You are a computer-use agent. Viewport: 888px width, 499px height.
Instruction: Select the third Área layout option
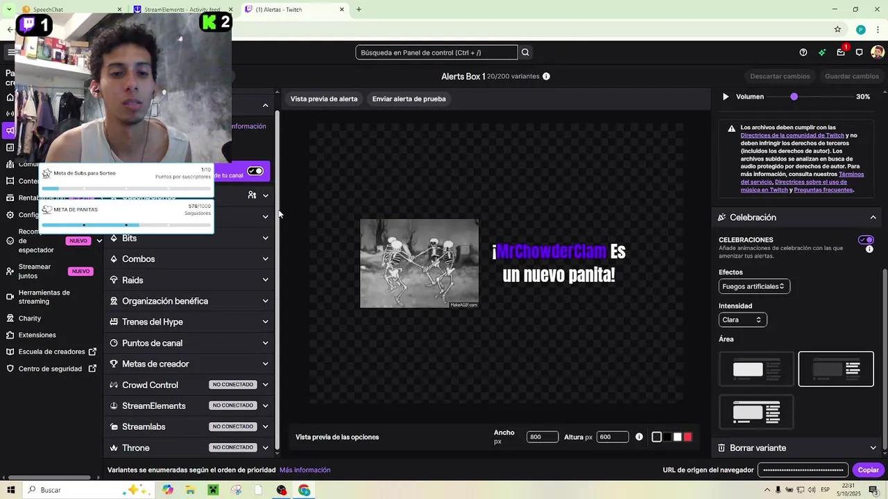pyautogui.click(x=756, y=412)
